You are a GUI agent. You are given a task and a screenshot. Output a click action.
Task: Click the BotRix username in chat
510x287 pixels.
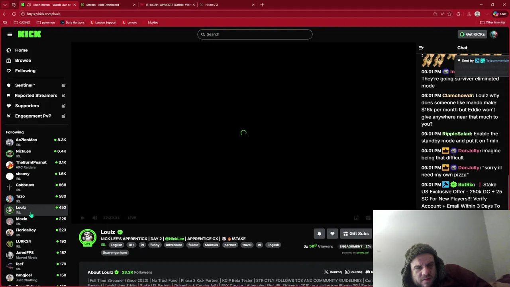click(466, 185)
